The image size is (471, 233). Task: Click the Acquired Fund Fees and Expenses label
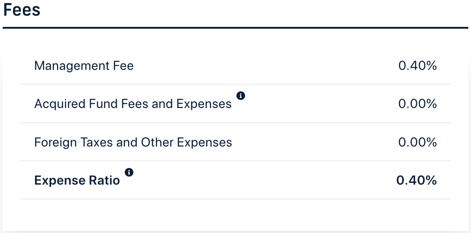click(x=133, y=104)
